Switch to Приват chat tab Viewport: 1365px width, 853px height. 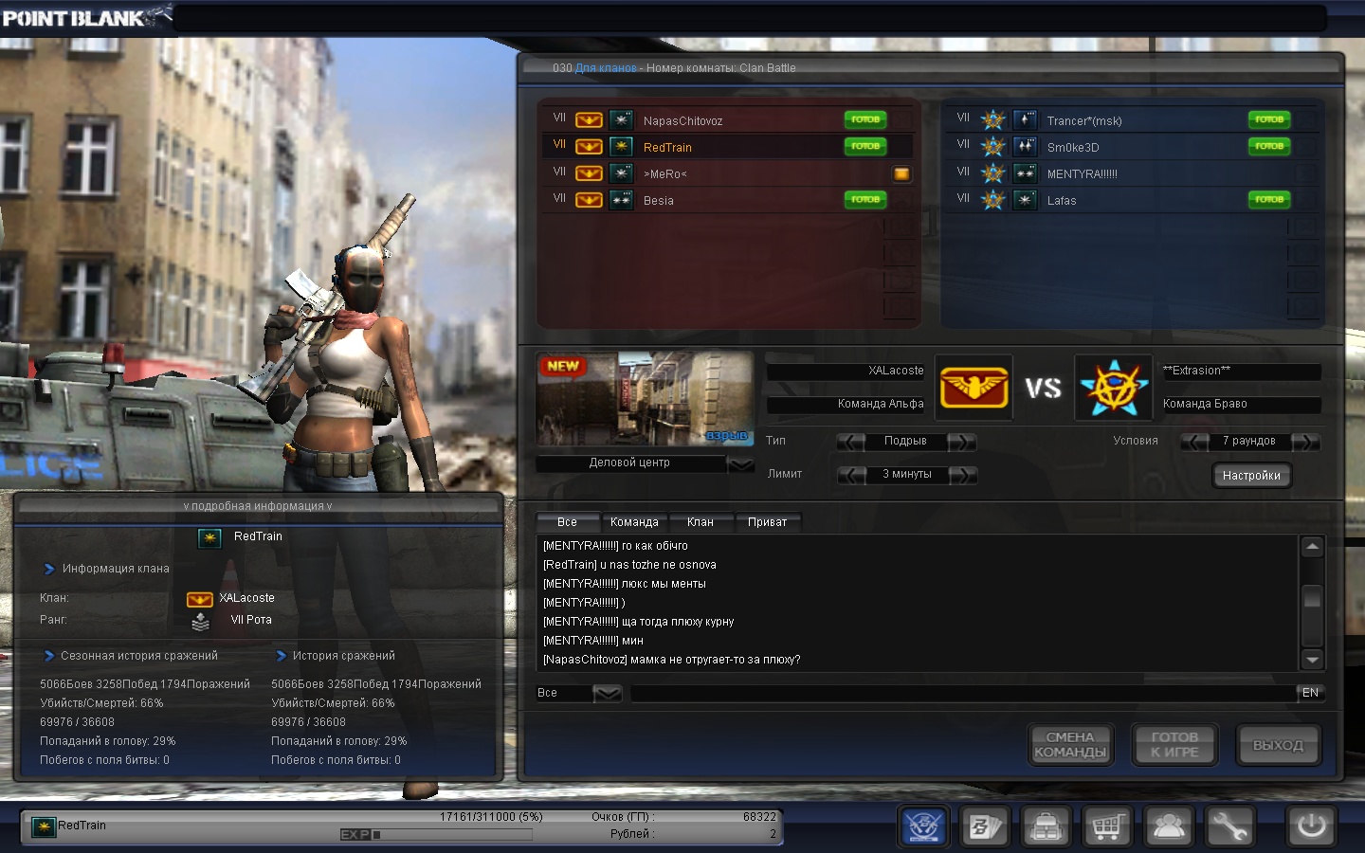click(768, 522)
